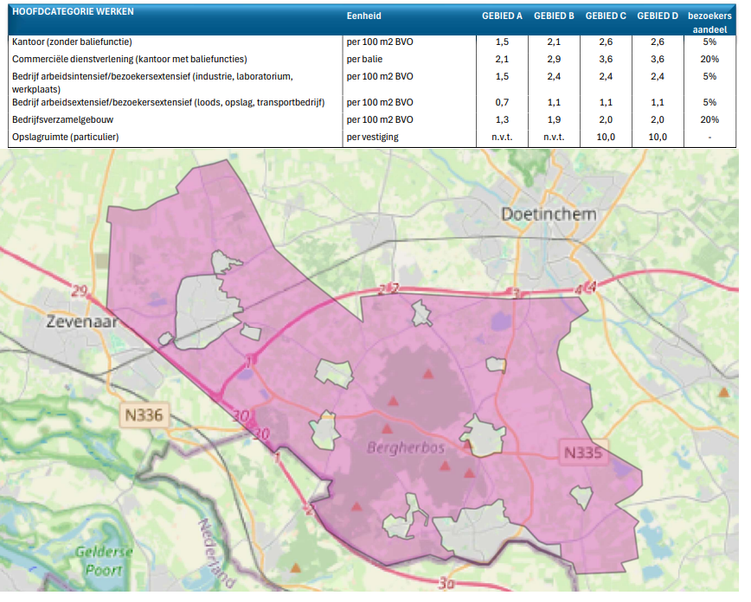This screenshot has height=602, width=751.
Task: Click the bezoekers aandeel column header
Action: [x=709, y=22]
